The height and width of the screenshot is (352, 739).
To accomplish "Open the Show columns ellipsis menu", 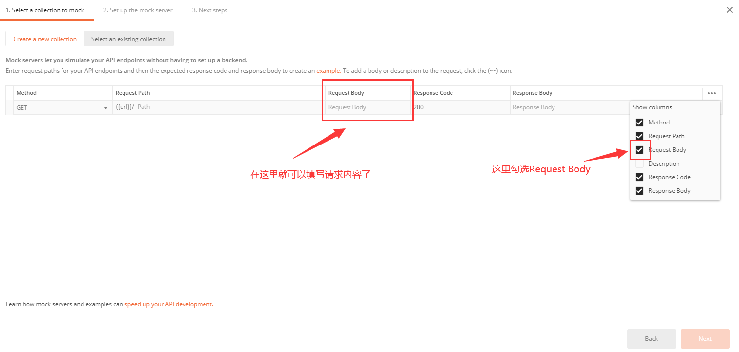I will click(712, 93).
